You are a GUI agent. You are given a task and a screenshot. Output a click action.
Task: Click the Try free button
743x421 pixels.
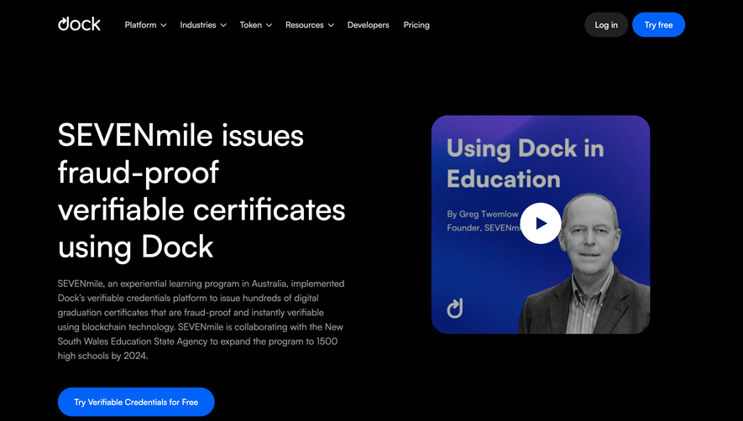(x=659, y=24)
